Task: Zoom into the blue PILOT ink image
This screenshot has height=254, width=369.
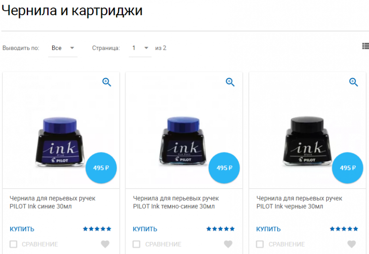Action: click(107, 82)
